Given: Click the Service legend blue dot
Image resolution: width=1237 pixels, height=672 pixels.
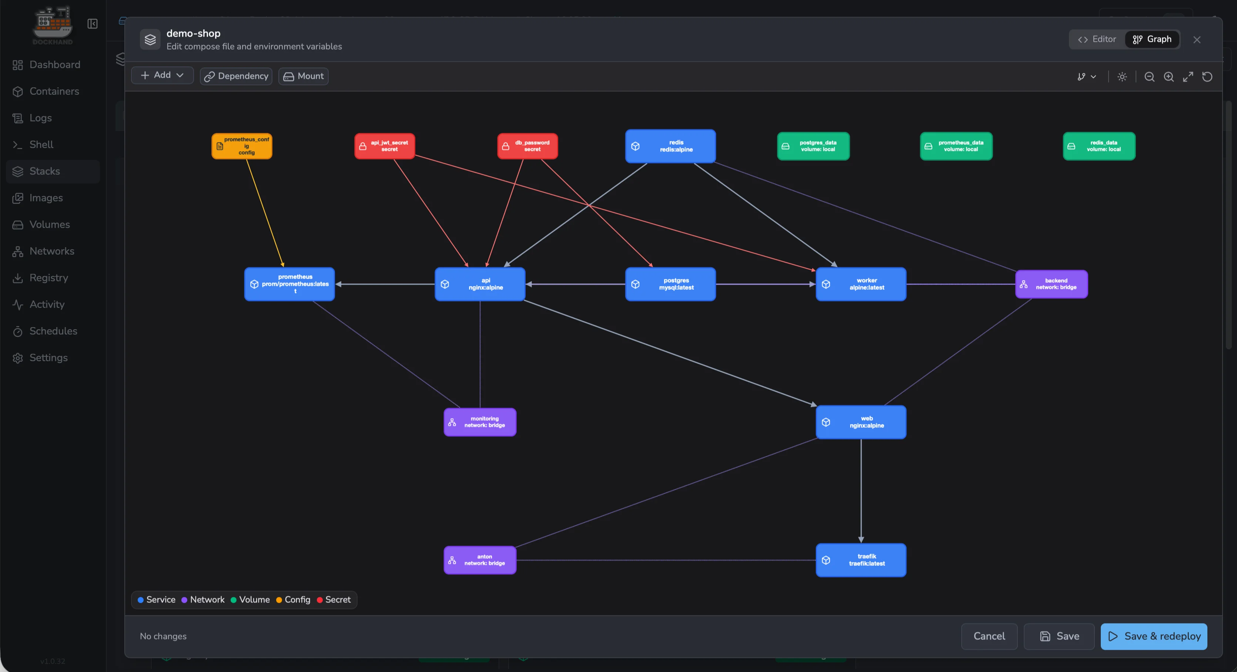Looking at the screenshot, I should 141,600.
